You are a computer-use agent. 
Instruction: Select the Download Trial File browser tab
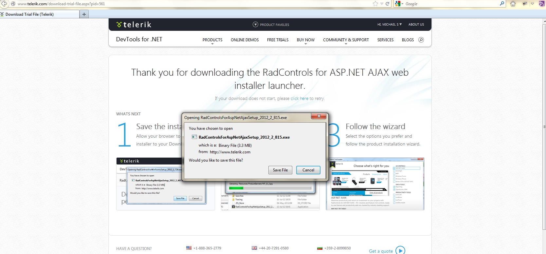pos(40,14)
